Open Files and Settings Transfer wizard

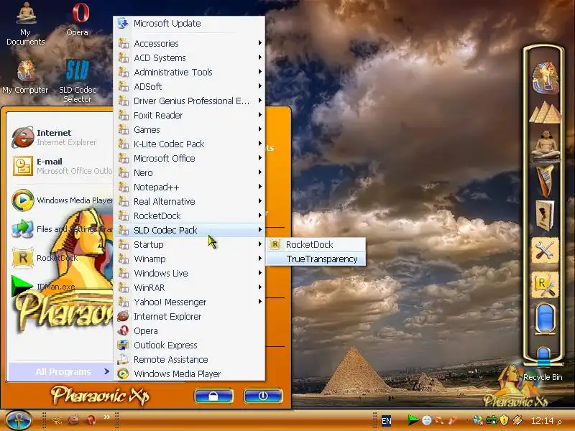pyautogui.click(x=61, y=229)
